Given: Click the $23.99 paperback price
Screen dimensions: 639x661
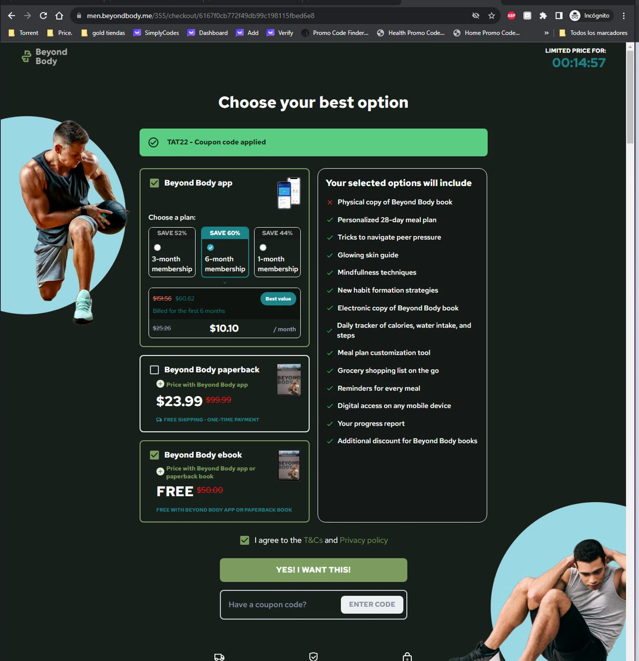Looking at the screenshot, I should tap(179, 401).
